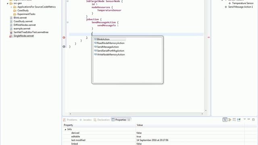Screen dimensions: 258x145
Task: Click the src-gen folder icon
Action: [x=11, y=3]
